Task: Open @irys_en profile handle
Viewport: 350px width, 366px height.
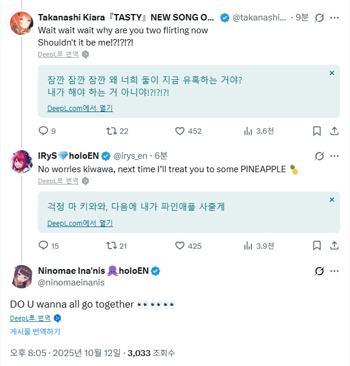Action: tap(131, 156)
